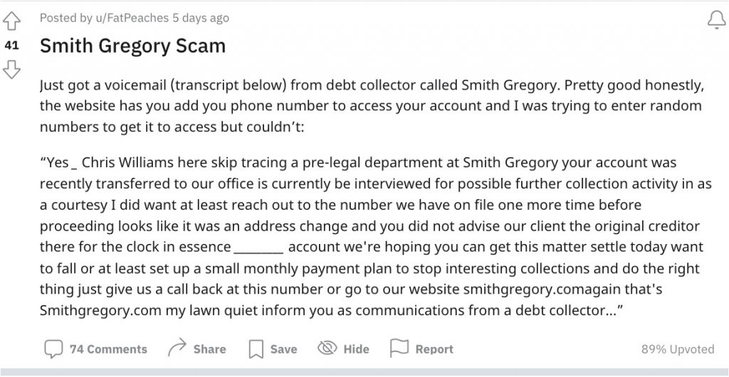Click the hide crossed-eye icon
The image size is (729, 377).
click(327, 349)
